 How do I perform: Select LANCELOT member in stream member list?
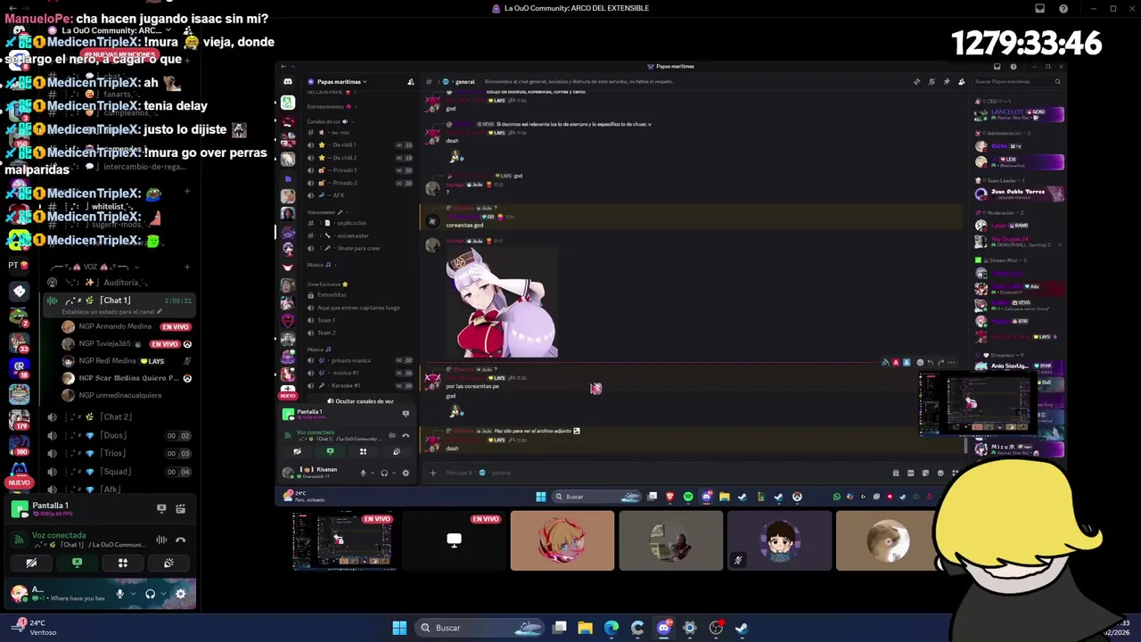(1019, 114)
